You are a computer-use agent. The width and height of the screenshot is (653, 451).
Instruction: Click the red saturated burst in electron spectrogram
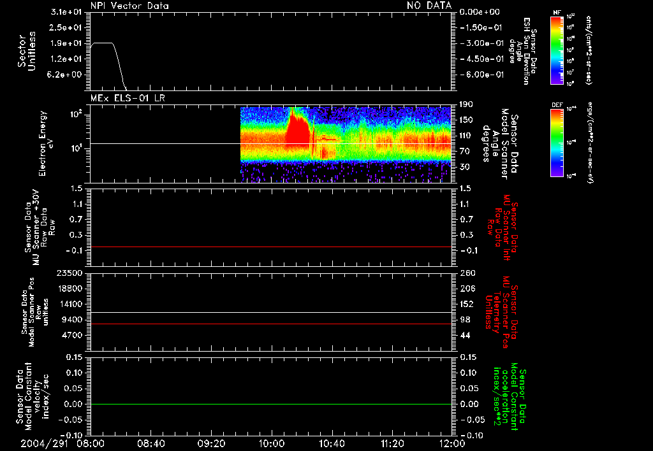pyautogui.click(x=297, y=132)
